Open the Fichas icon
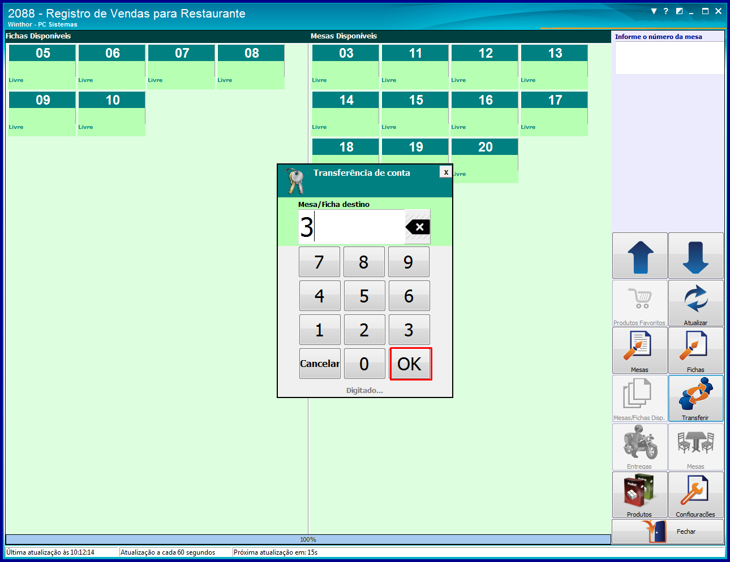The width and height of the screenshot is (730, 562). coord(696,351)
